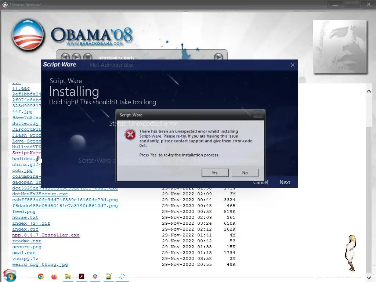Click the 4M size of npp installer
Viewport: 376px width, 282px height.
(232, 235)
